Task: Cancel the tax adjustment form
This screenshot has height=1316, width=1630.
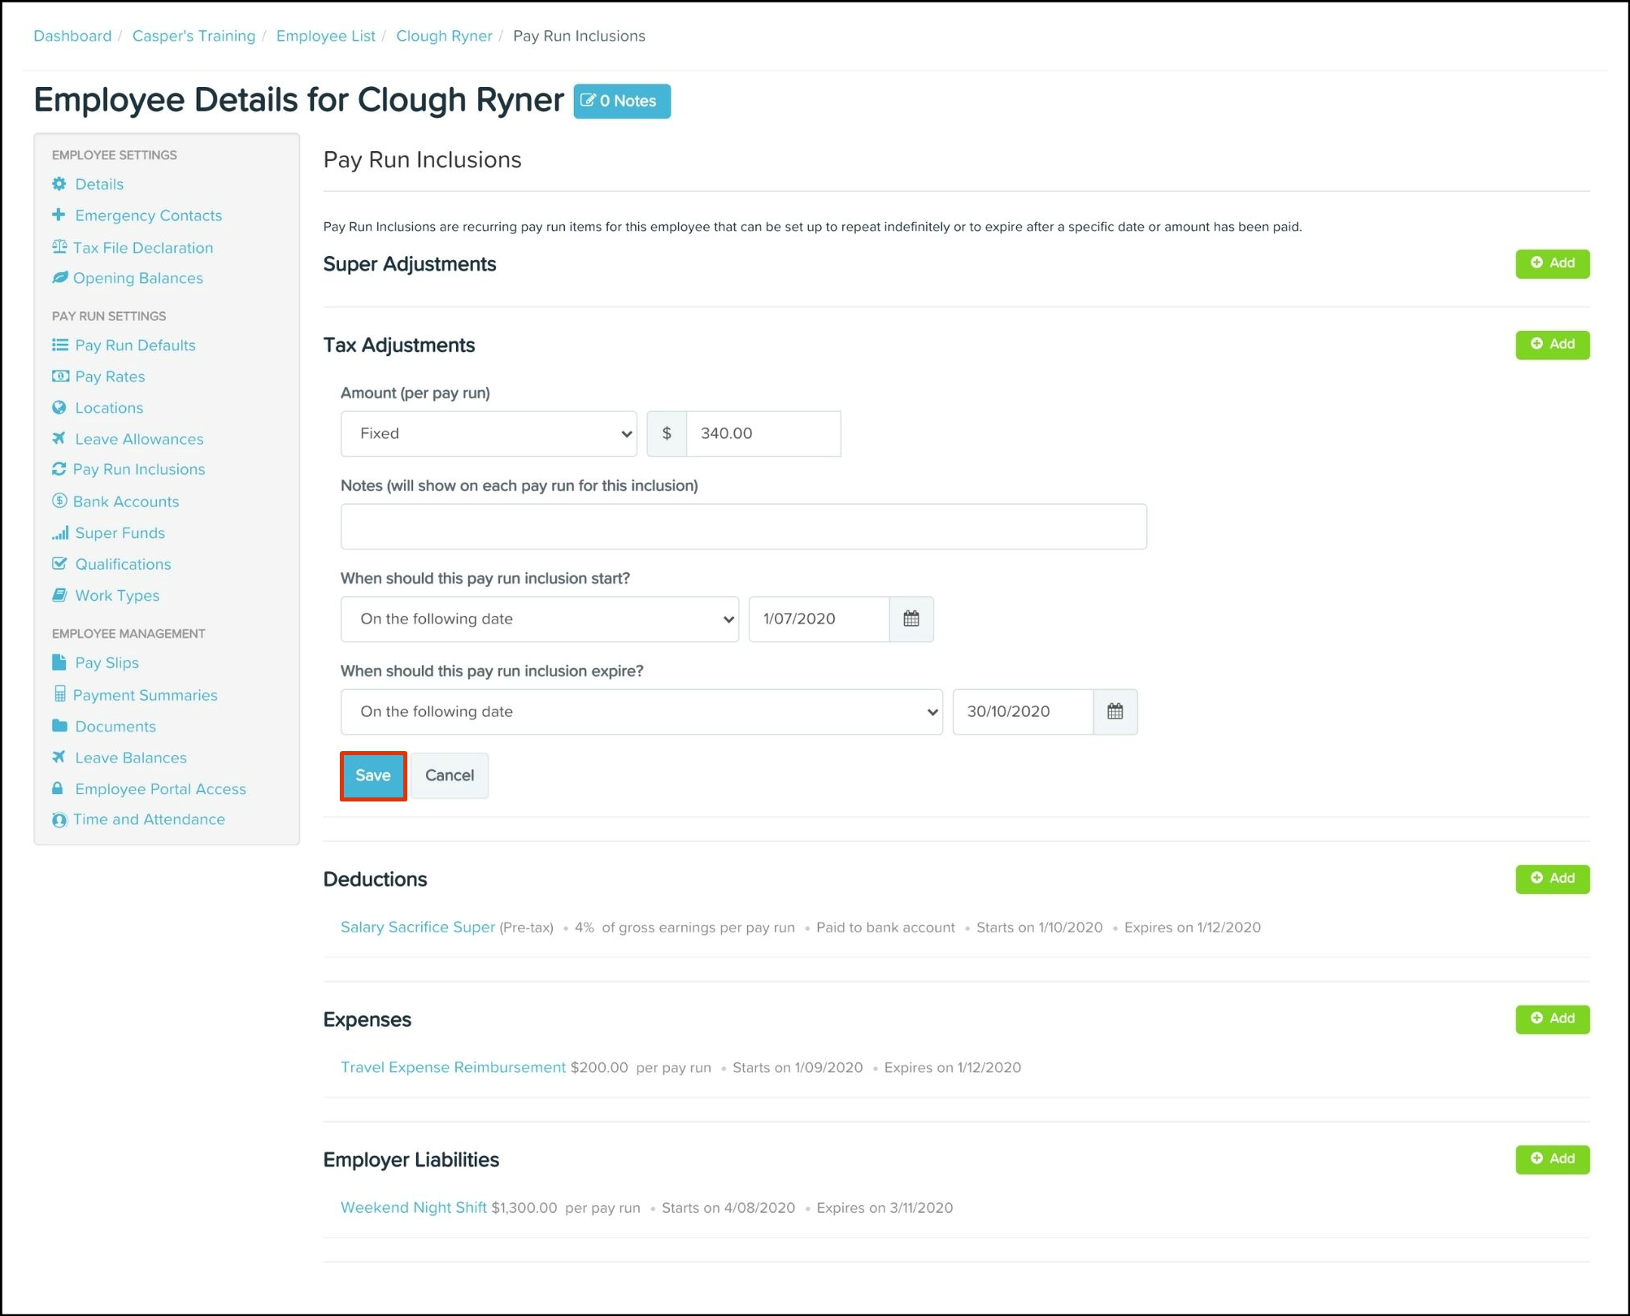Action: [x=449, y=776]
